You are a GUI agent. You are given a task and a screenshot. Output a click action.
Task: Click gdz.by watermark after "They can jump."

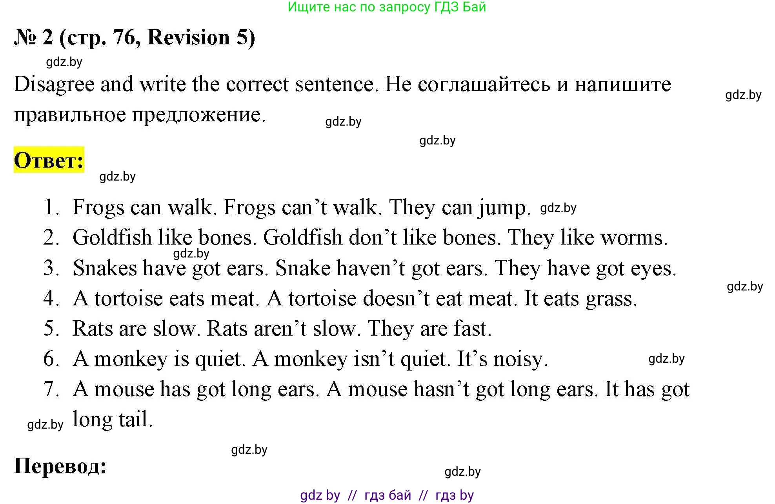(558, 208)
